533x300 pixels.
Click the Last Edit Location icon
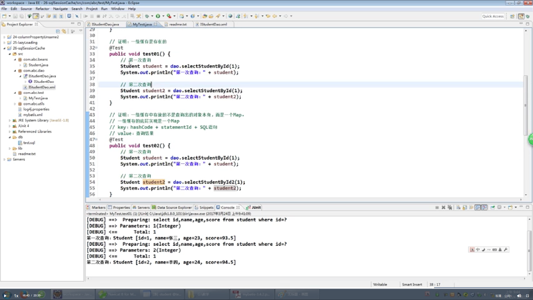coord(268,16)
